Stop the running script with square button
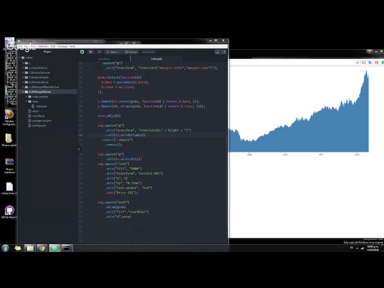 coord(99,52)
